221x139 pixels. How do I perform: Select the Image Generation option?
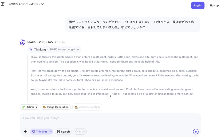coord(56,107)
